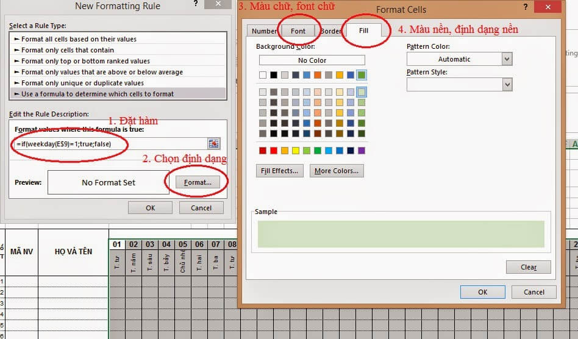578x339 pixels.
Task: Pick the No Color background option
Action: click(x=312, y=60)
